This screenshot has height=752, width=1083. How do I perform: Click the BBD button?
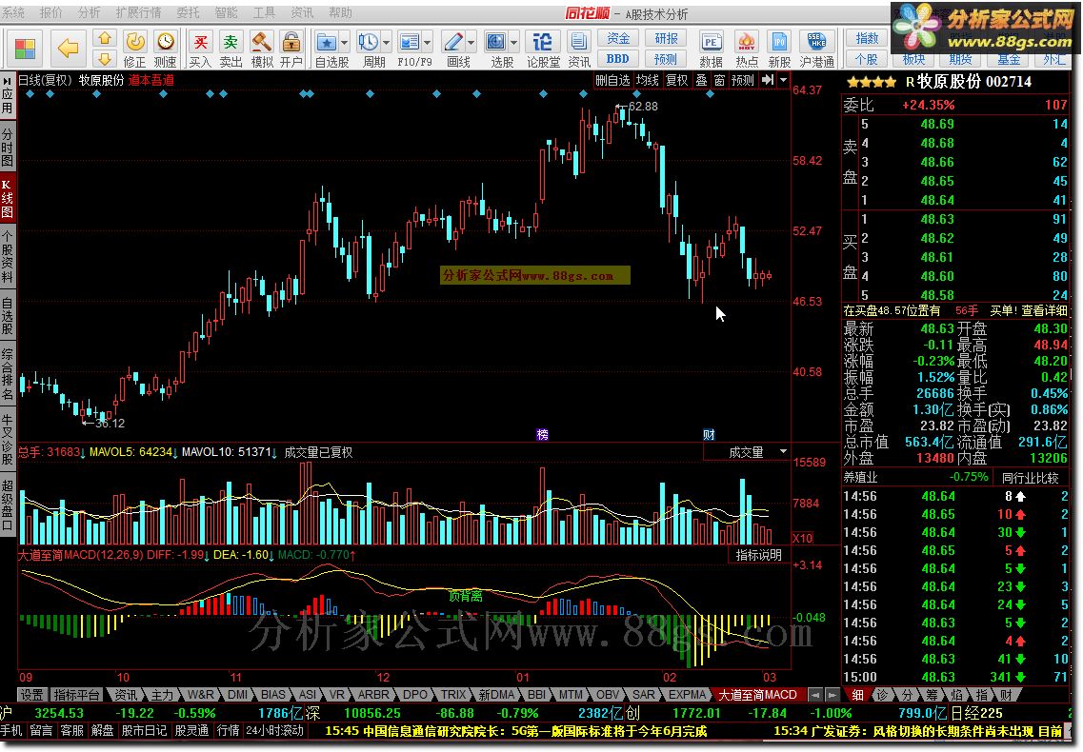(618, 59)
